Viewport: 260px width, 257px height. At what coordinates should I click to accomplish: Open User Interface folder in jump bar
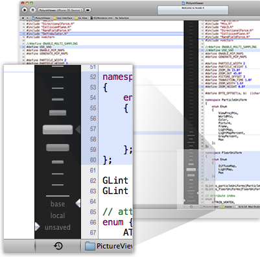click(63, 18)
